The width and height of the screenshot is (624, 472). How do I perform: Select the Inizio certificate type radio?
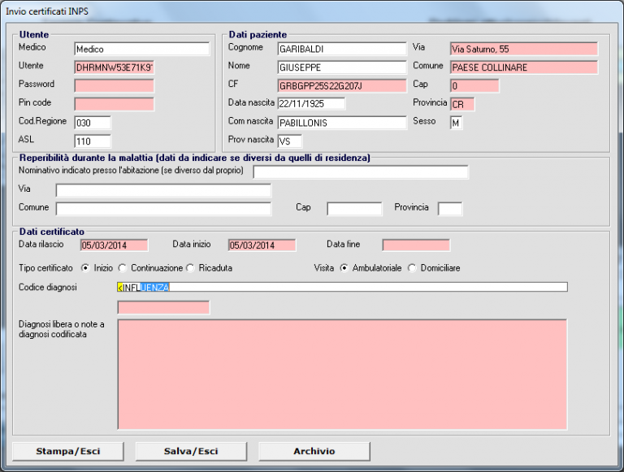[x=85, y=268]
